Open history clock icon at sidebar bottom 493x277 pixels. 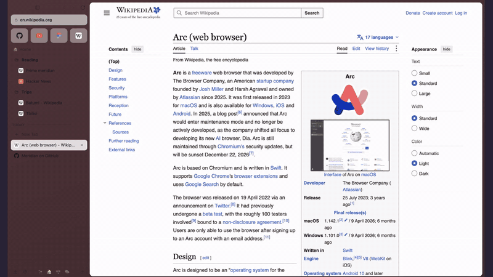25,271
